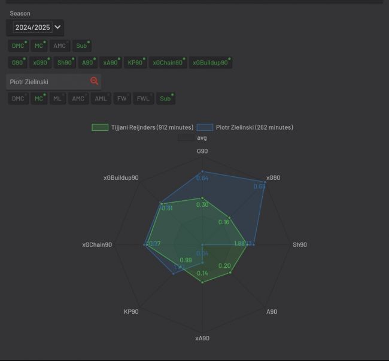Toggle the xGBuildup90 metric chip
This screenshot has width=389, height=361.
point(211,63)
